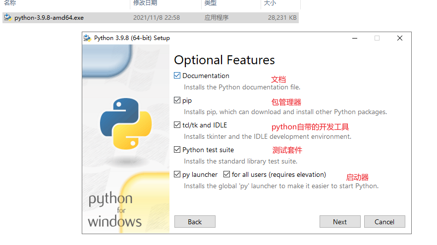Image resolution: width=437 pixels, height=245 pixels.
Task: Toggle the tcl/tk and IDLE checkbox
Action: (x=177, y=125)
